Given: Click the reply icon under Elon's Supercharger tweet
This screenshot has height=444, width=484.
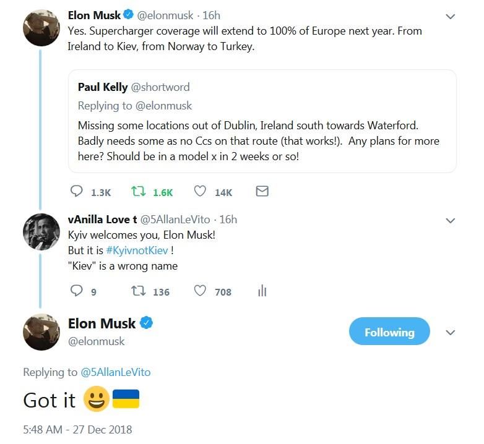Looking at the screenshot, I should [x=76, y=191].
